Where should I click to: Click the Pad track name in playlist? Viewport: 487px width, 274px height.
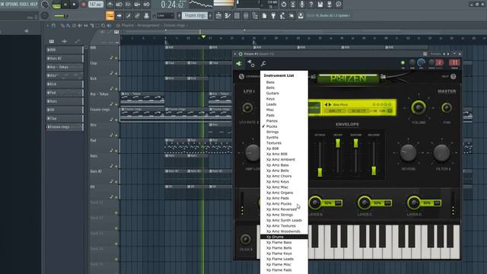click(93, 140)
